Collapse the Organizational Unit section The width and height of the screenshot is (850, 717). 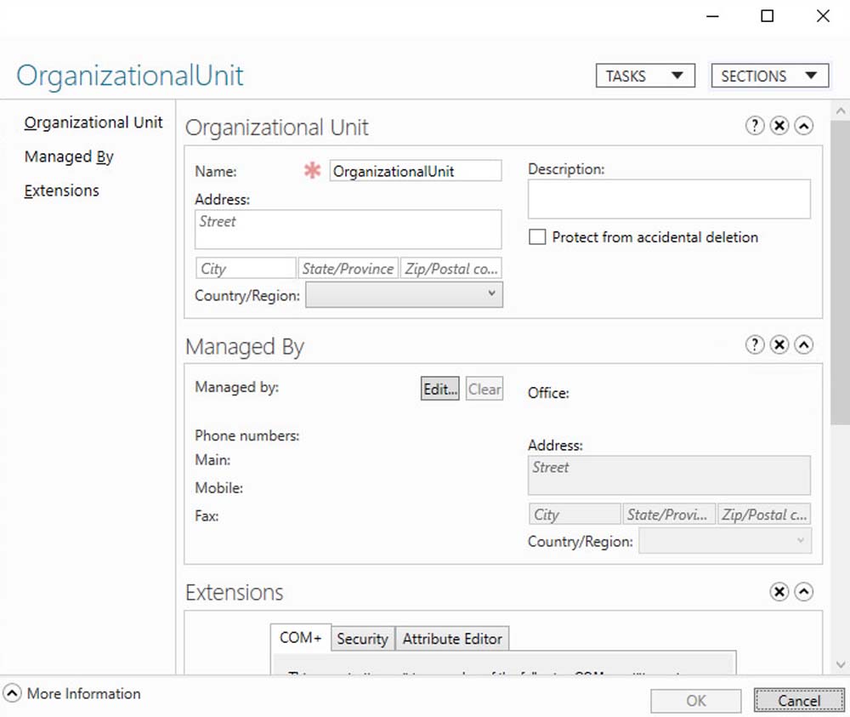tap(803, 126)
